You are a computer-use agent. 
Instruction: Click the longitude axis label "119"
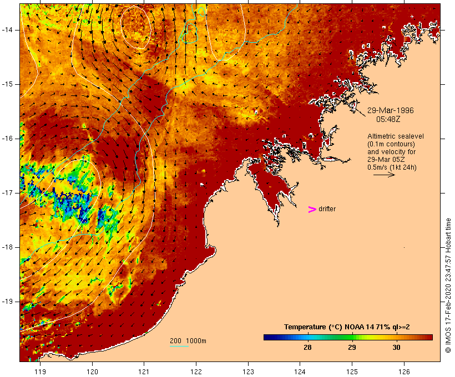click(40, 372)
